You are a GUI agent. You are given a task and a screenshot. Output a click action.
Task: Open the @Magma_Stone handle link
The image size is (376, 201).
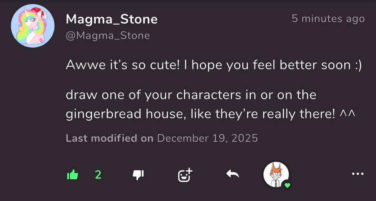(108, 36)
